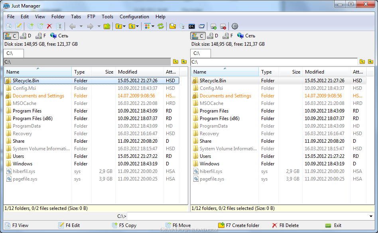Click the disconnect network drive icon

click(x=223, y=26)
